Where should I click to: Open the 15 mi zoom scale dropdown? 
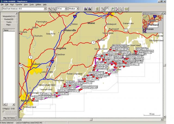point(66,9)
